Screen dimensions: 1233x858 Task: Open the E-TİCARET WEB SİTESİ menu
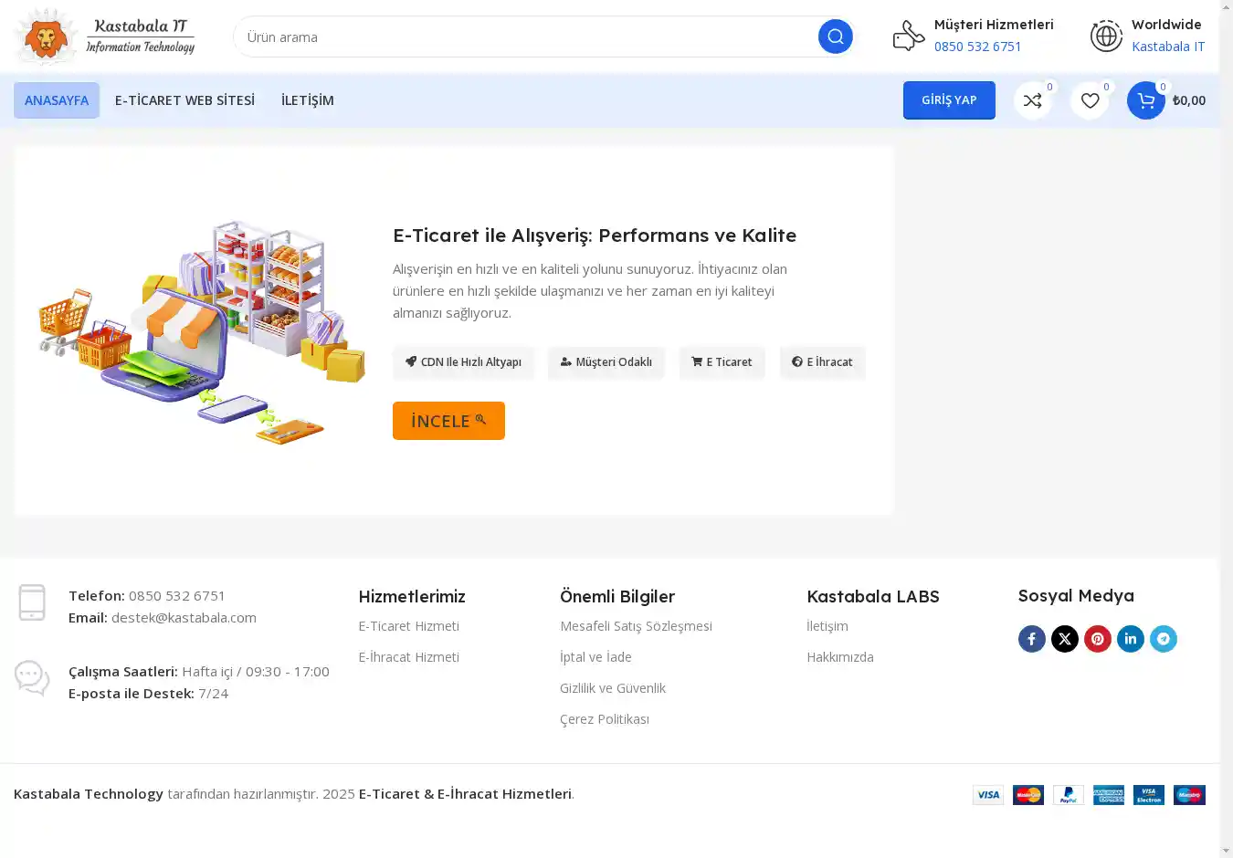(x=184, y=100)
